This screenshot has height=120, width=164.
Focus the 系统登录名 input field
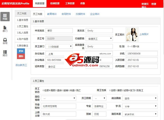(x=99, y=46)
